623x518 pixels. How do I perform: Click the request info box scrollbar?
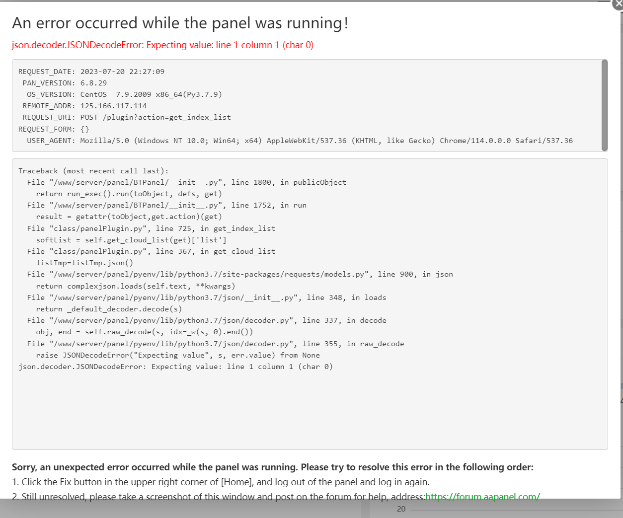(604, 104)
